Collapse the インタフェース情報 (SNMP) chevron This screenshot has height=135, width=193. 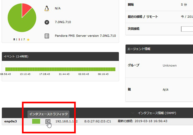point(133,113)
